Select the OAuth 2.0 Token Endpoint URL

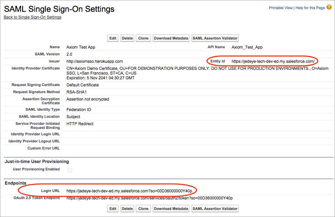(x=150, y=198)
